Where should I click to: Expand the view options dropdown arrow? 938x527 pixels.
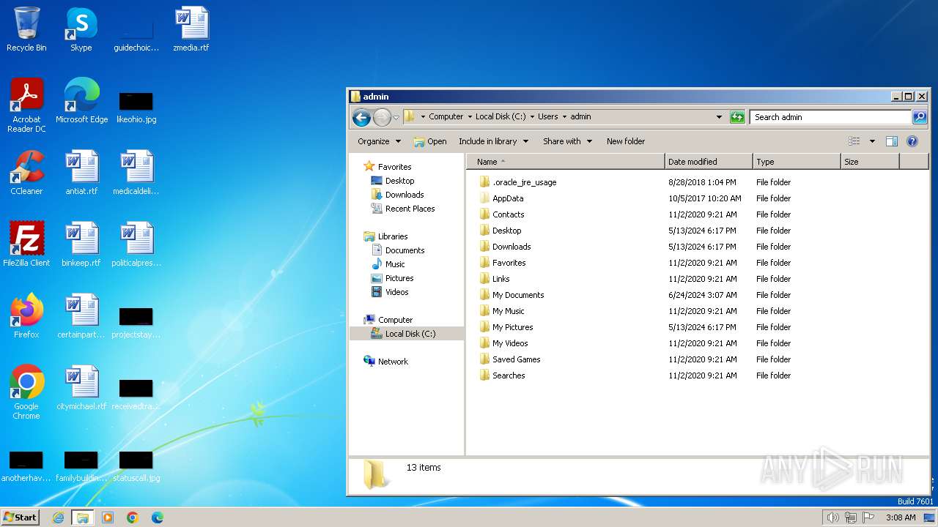click(872, 141)
